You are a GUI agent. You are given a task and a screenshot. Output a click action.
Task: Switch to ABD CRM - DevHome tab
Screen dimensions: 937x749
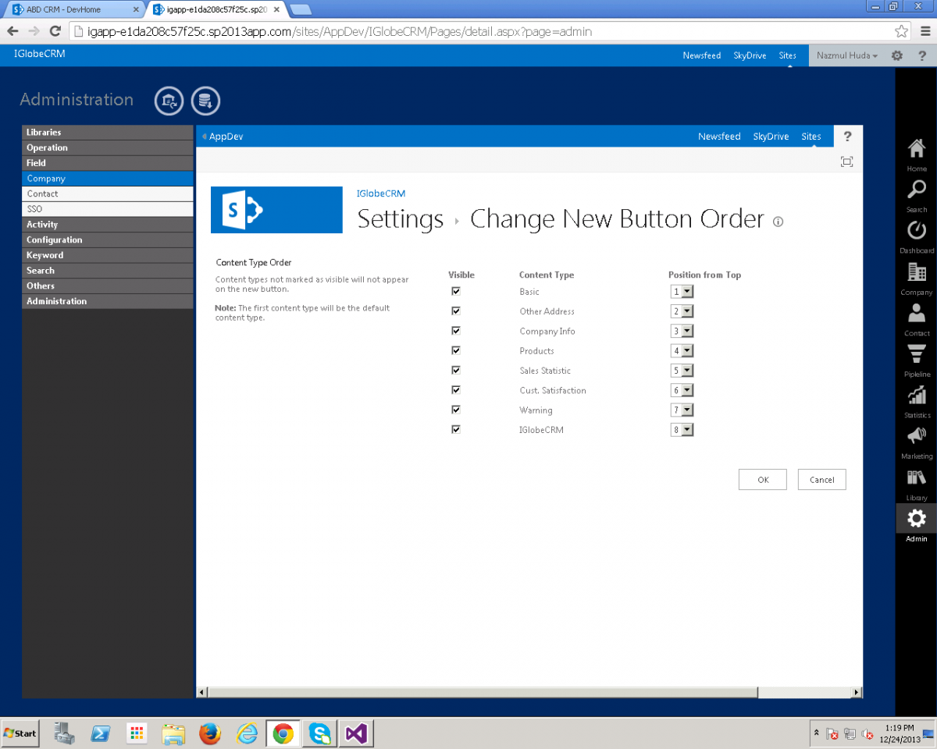(x=74, y=9)
